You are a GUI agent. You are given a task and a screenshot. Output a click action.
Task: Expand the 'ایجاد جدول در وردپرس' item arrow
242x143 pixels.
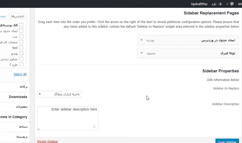tap(141, 40)
